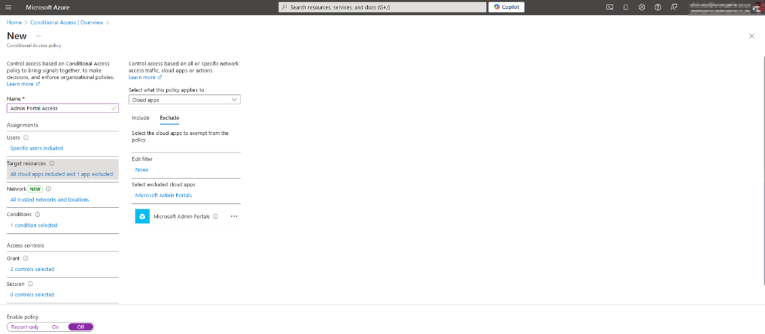The height and width of the screenshot is (334, 765).
Task: Click the Assignments heading
Action: coord(22,125)
